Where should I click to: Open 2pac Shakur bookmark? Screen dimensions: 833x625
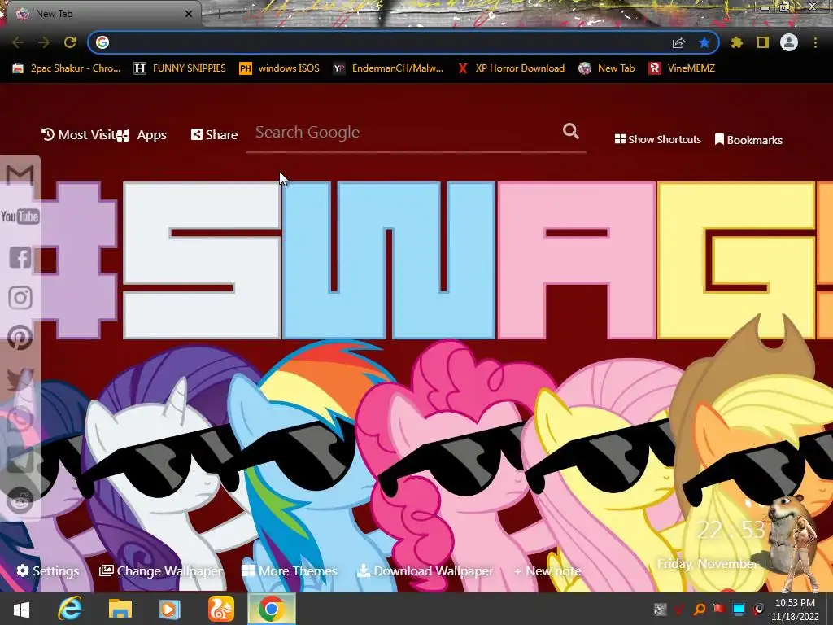[67, 68]
